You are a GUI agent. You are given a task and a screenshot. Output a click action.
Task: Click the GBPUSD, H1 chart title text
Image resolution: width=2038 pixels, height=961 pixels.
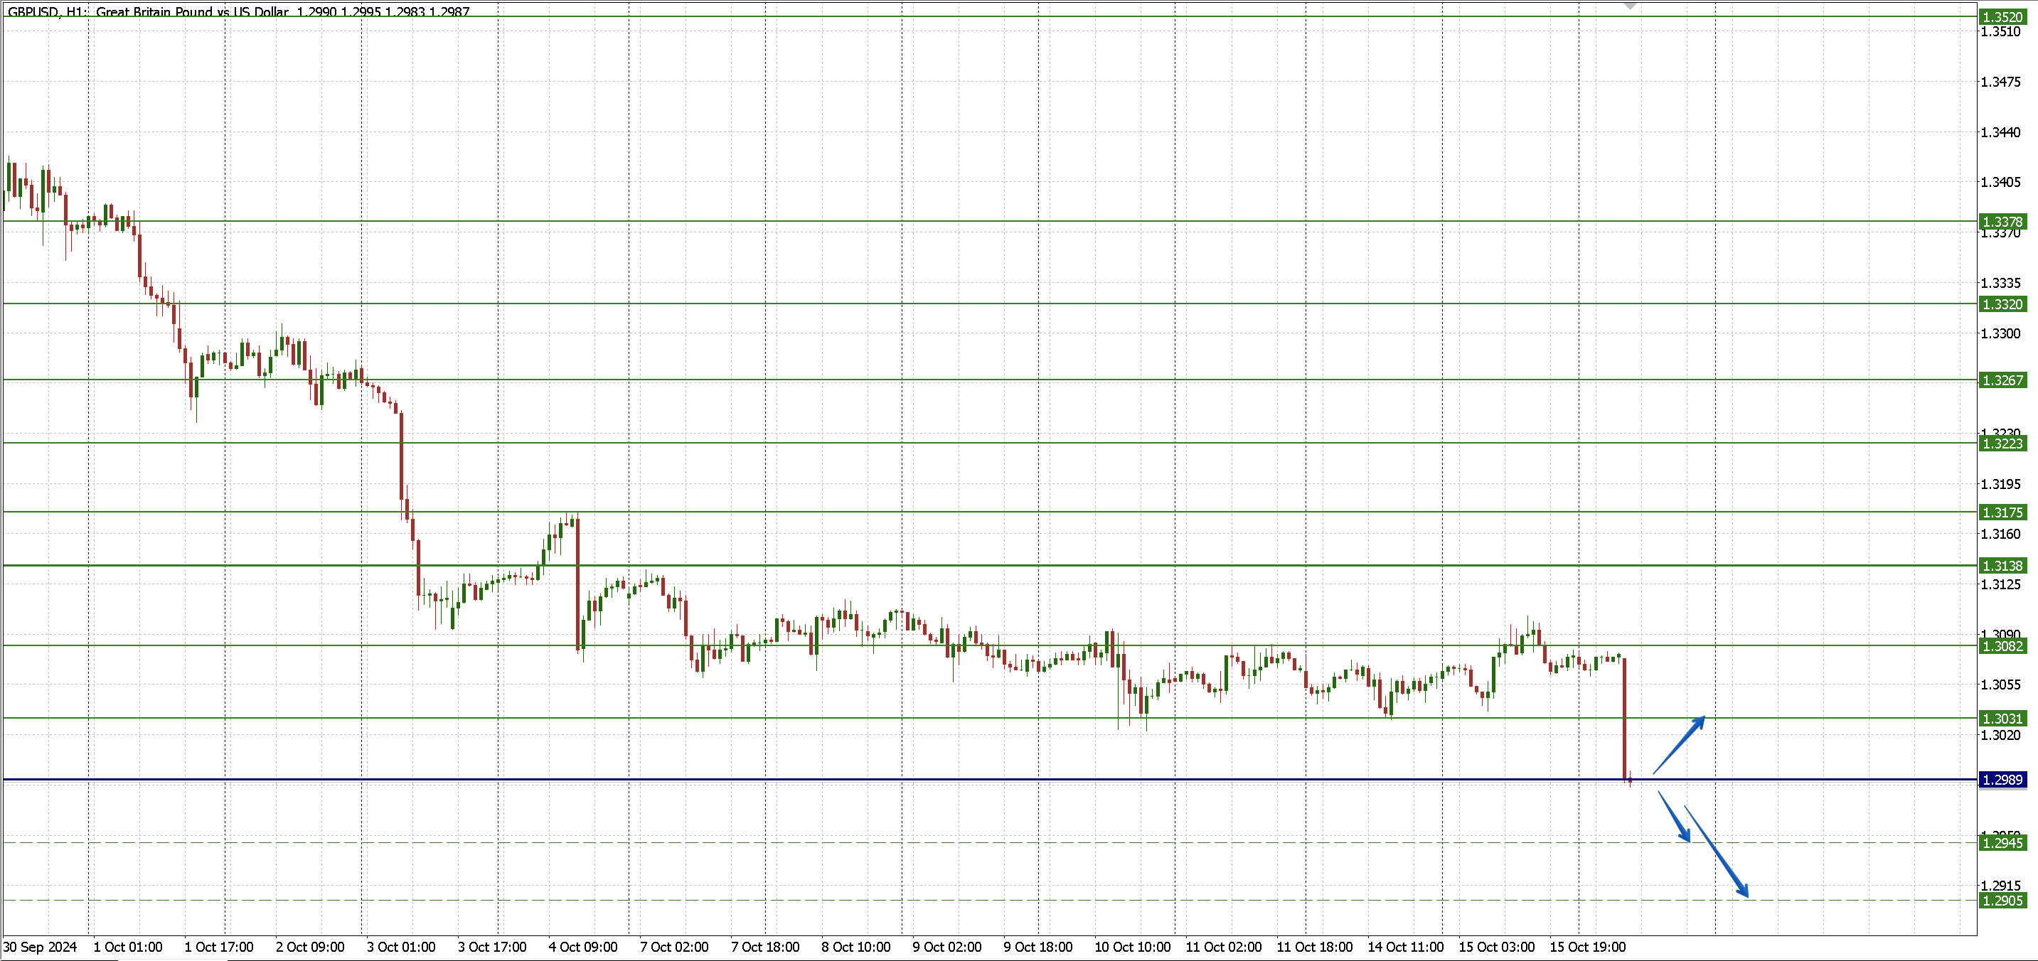[x=239, y=12]
